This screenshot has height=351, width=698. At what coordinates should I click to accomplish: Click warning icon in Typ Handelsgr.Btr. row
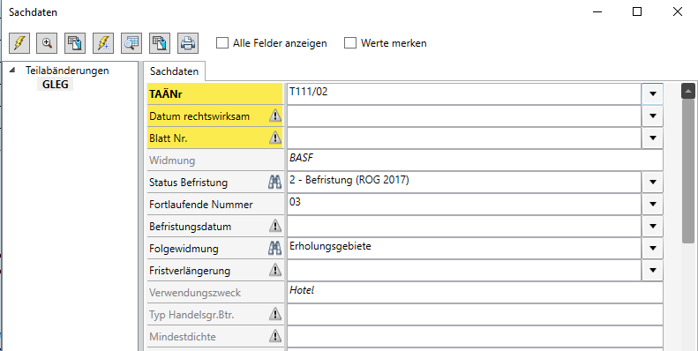point(275,315)
